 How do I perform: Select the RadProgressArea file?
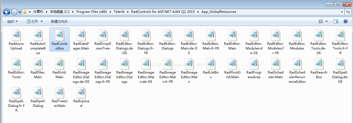(254, 68)
